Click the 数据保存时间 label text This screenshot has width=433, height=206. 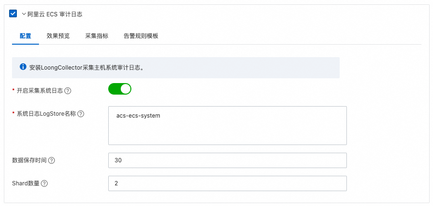tap(29, 160)
